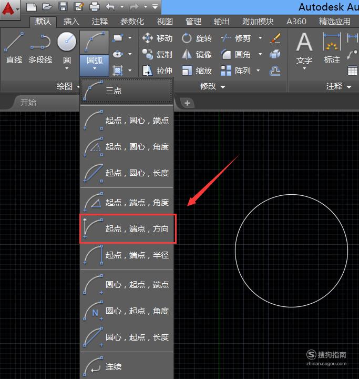Screen dimensions: 359x379
Task: Choose arc by 起点, 端点, 方向
Action: click(x=127, y=228)
